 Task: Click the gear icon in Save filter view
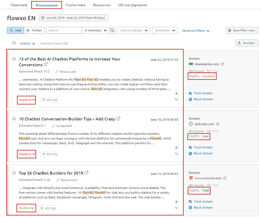[x=230, y=30]
